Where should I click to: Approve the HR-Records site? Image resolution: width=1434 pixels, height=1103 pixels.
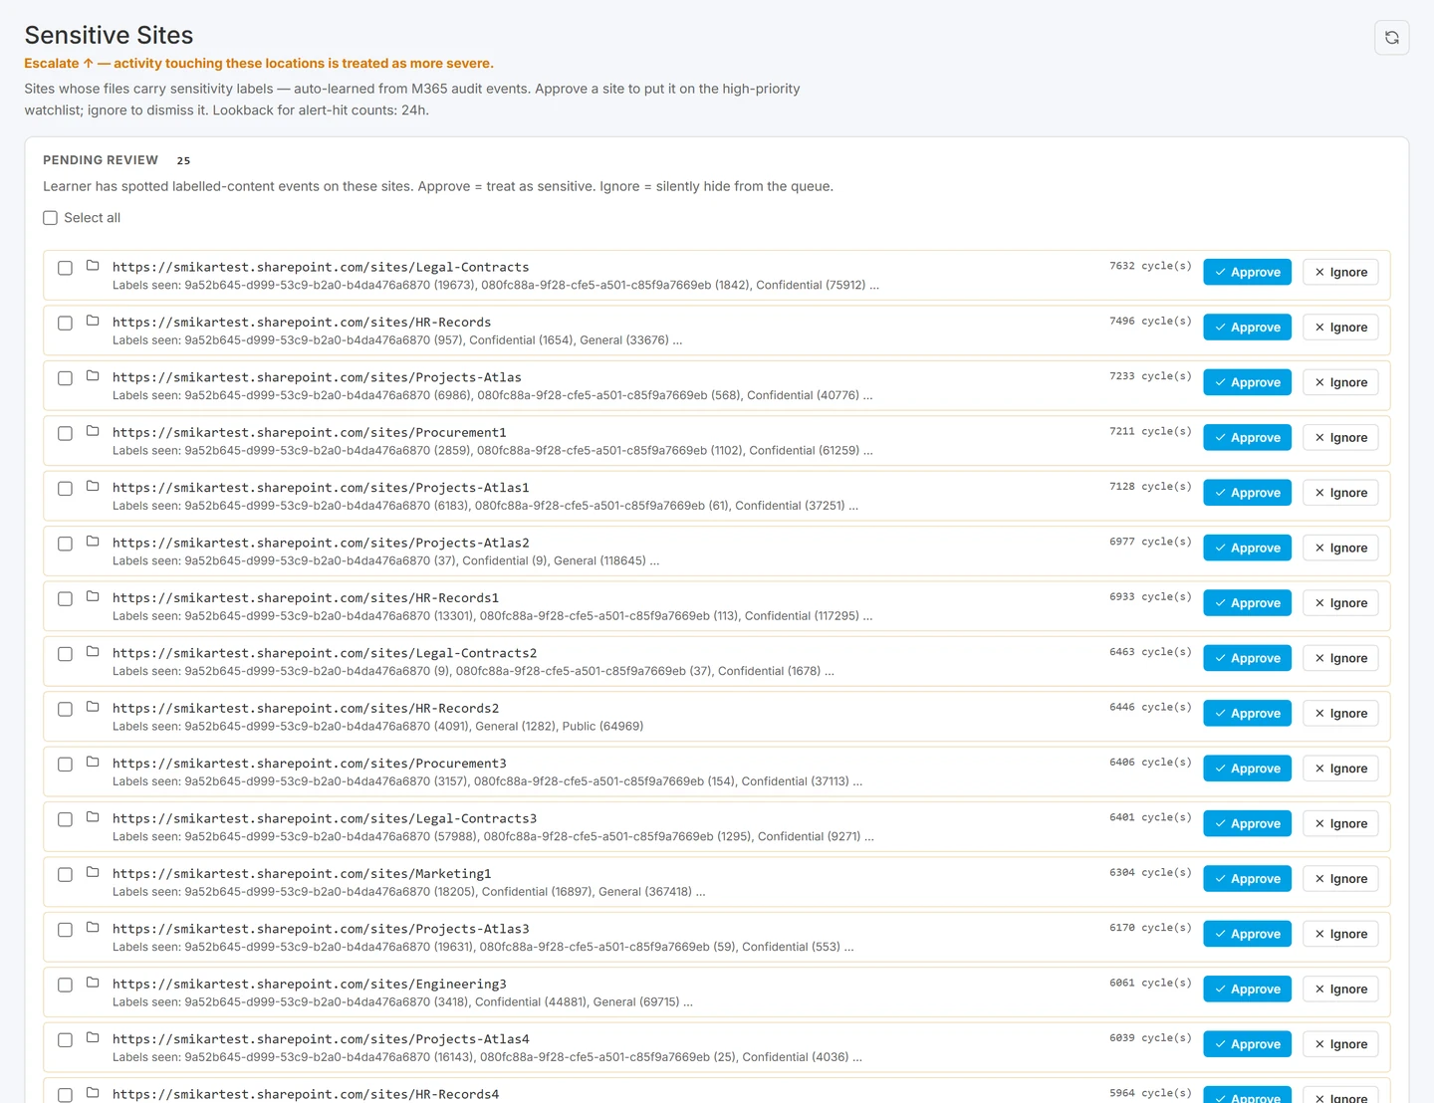coord(1247,328)
